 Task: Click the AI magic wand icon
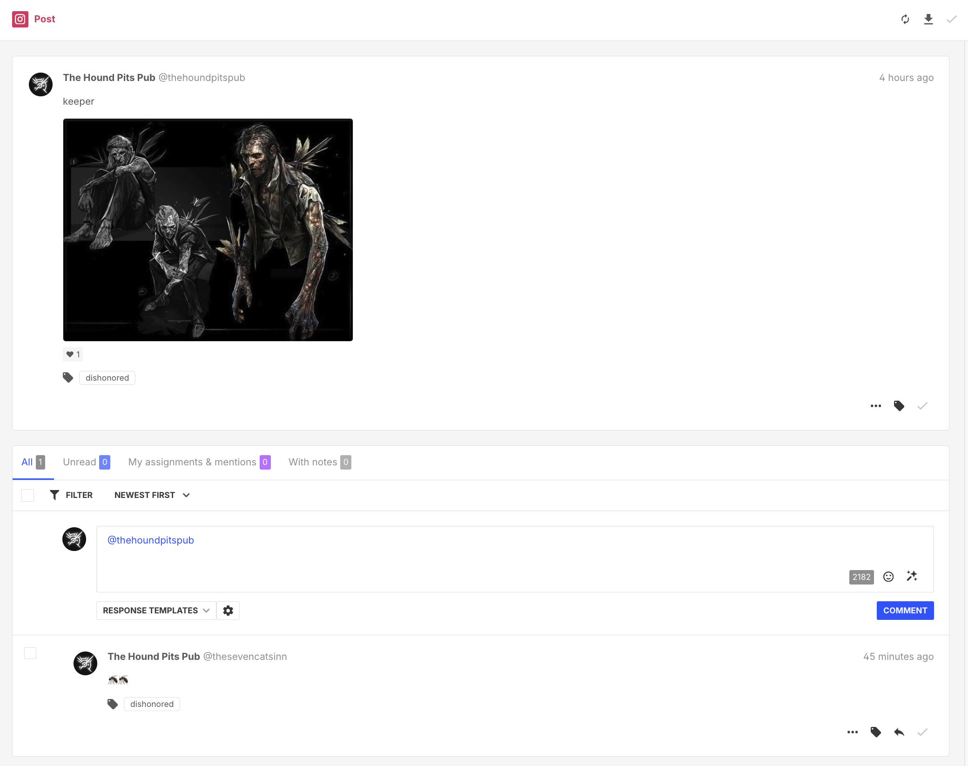pos(912,576)
